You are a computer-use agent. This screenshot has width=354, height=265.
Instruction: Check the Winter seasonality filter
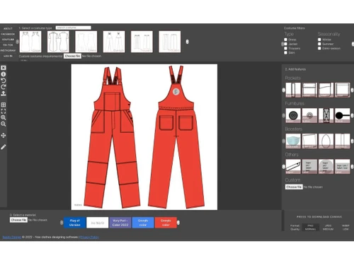point(319,40)
